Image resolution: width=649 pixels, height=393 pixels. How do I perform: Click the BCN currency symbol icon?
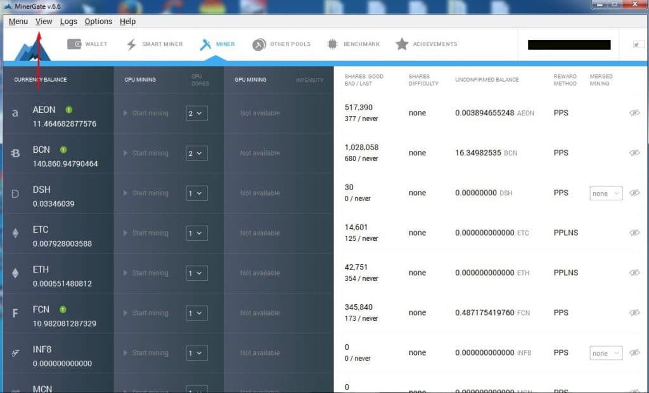(15, 153)
